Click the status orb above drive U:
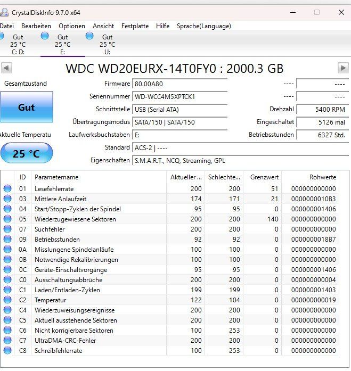This screenshot has width=351, height=371. 89,36
